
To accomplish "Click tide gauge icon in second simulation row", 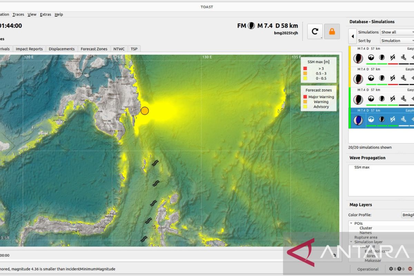I will click(x=403, y=79).
